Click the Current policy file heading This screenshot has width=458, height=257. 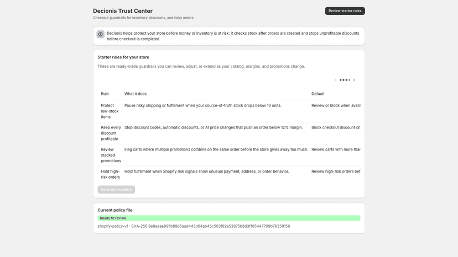(115, 210)
